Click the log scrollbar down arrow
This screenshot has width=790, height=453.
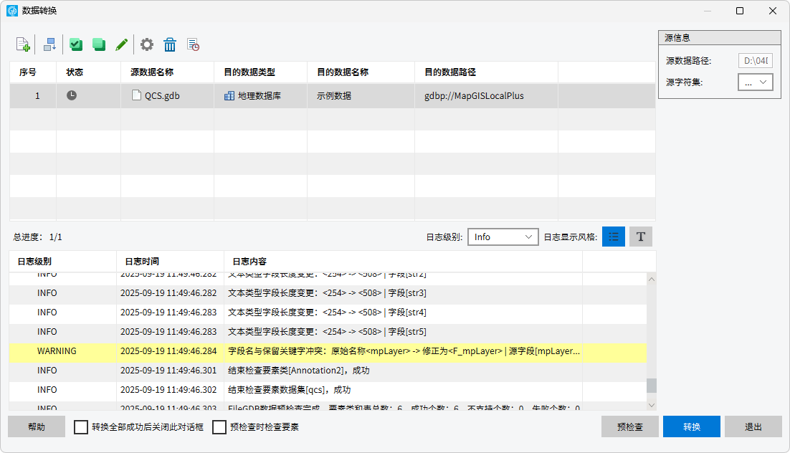pyautogui.click(x=651, y=405)
